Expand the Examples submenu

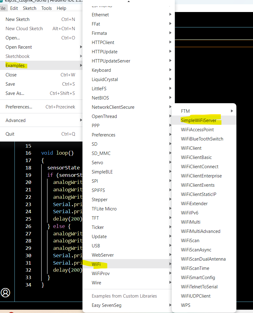(x=41, y=66)
